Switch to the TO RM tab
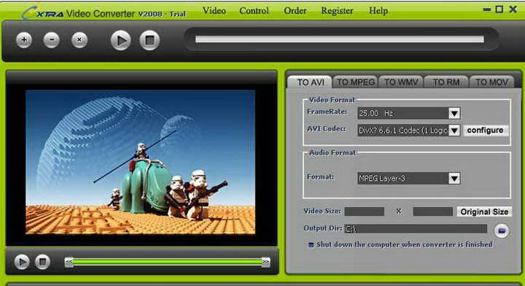Screen dimensions: 525x286 pyautogui.click(x=446, y=82)
